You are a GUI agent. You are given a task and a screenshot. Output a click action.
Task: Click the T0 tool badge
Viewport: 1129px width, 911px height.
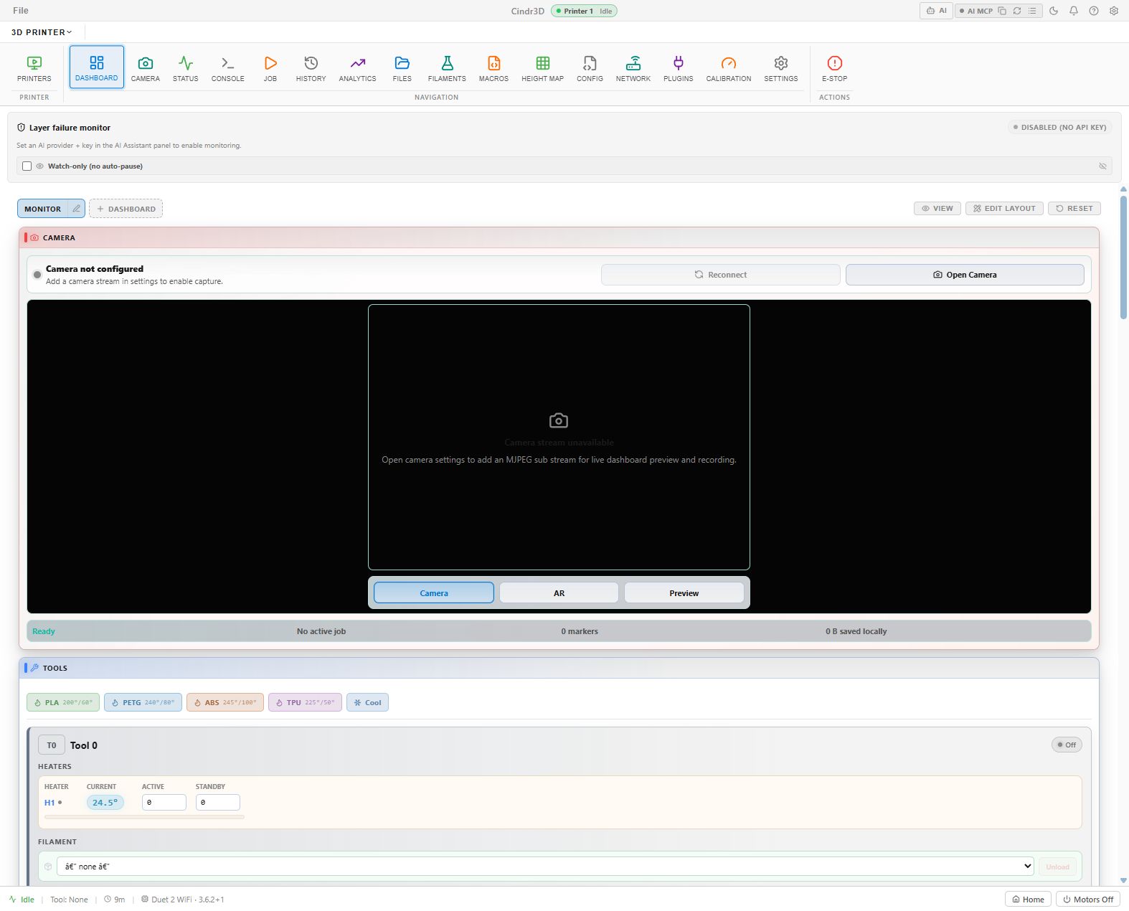tap(52, 745)
